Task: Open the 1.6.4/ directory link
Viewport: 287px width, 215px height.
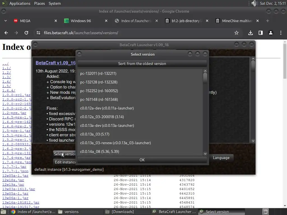Action: (9, 90)
